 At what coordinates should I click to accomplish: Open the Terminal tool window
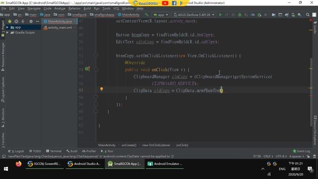click(x=54, y=151)
